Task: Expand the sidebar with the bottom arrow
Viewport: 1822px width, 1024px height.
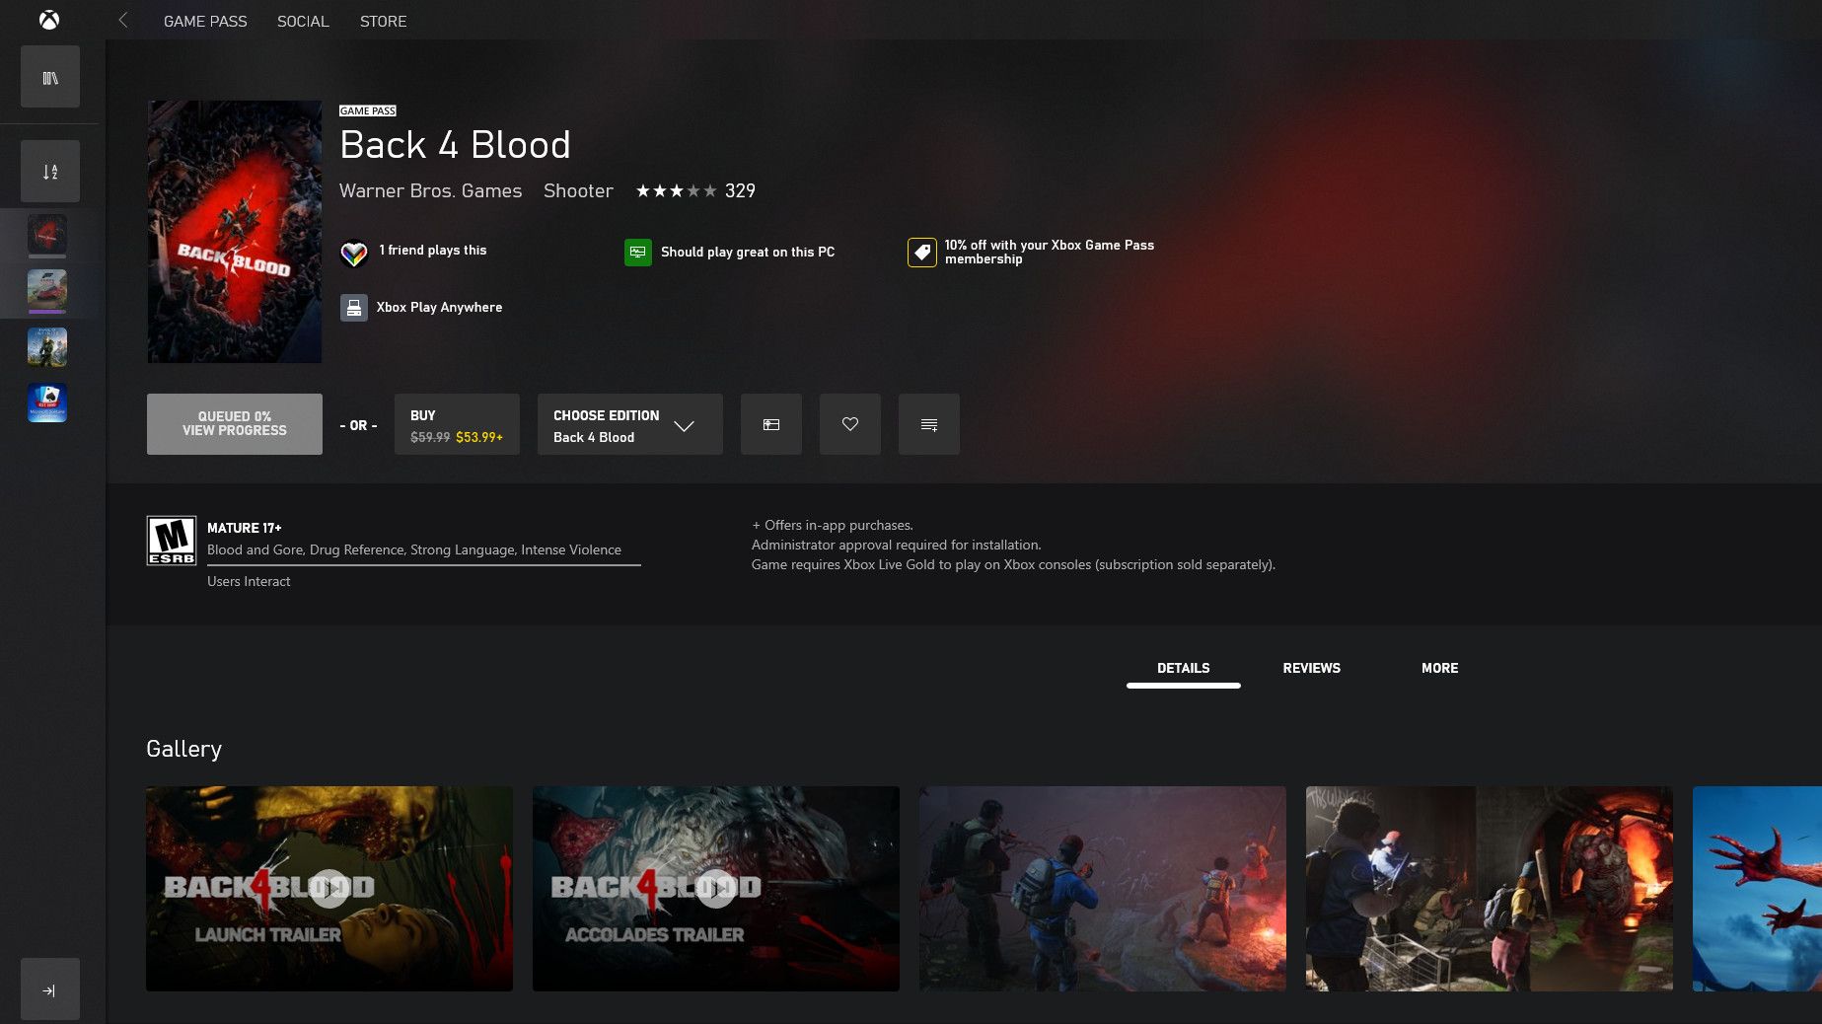Action: 48,988
